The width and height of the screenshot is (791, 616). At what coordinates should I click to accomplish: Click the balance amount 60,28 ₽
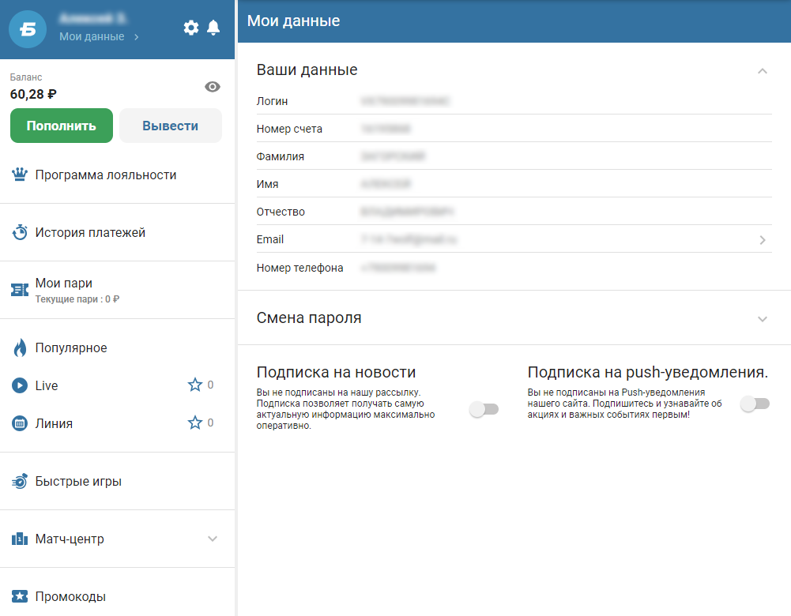point(33,94)
